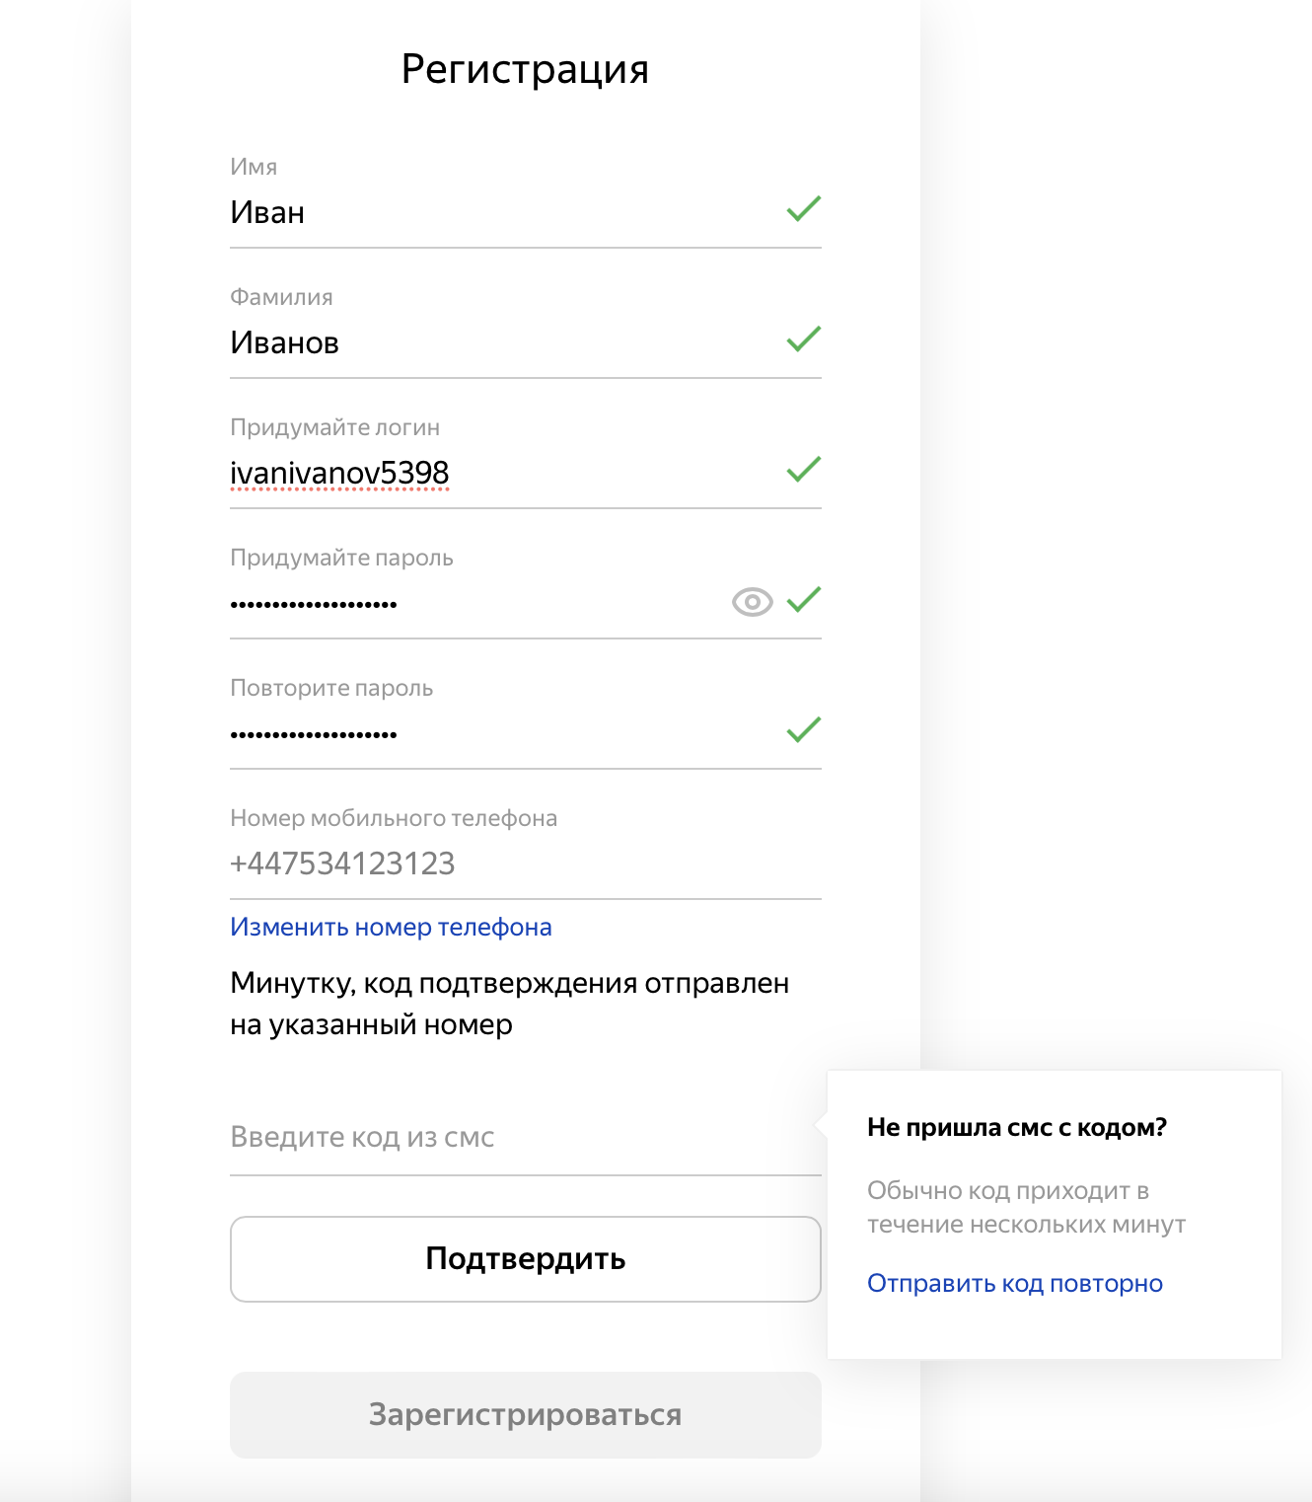Click the 'Не пришла смс с кодом?' heading
The height and width of the screenshot is (1502, 1312).
click(x=1017, y=1128)
